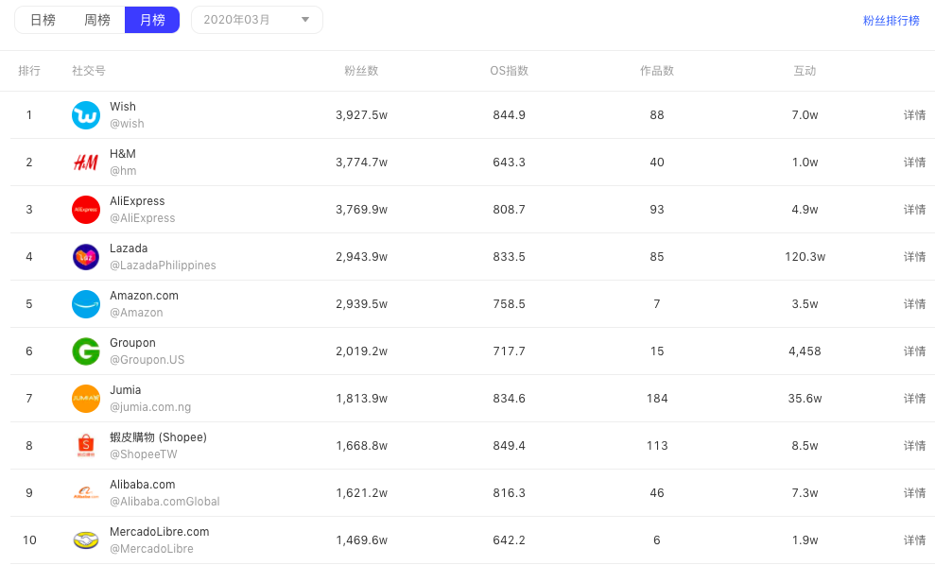Click the Alibaba.com logo icon
935x565 pixels.
tap(86, 493)
